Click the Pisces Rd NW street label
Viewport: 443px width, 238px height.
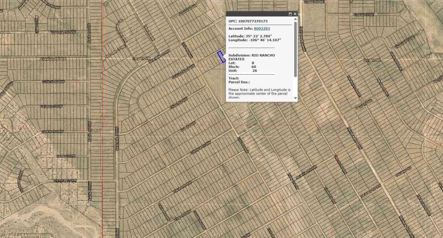pyautogui.click(x=182, y=187)
